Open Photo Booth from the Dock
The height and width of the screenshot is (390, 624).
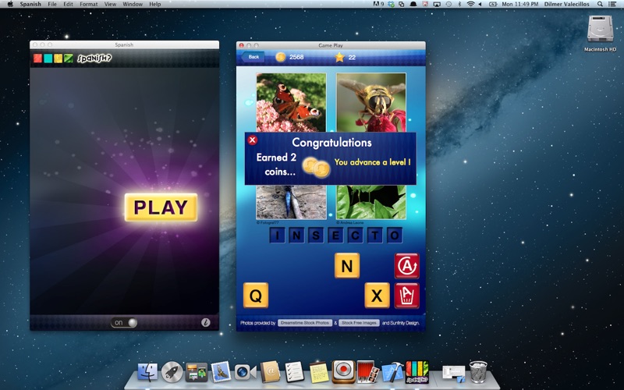tap(367, 372)
